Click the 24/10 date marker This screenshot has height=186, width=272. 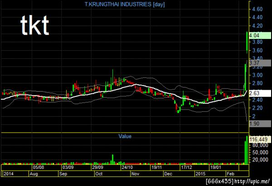coord(127,167)
